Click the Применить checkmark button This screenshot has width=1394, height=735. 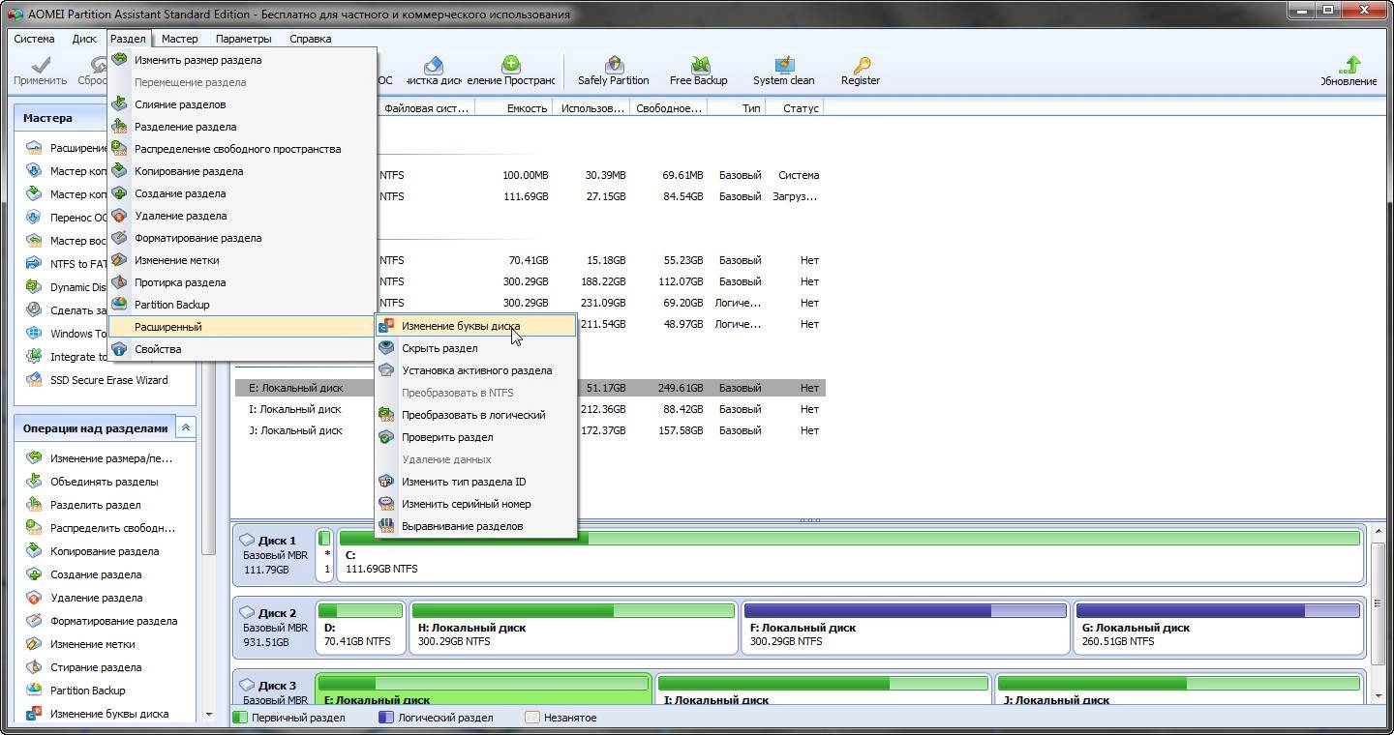tap(40, 71)
